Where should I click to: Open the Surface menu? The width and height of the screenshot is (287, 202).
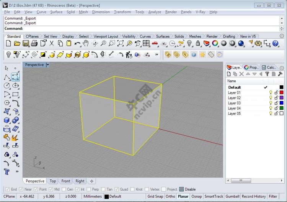[56, 12]
